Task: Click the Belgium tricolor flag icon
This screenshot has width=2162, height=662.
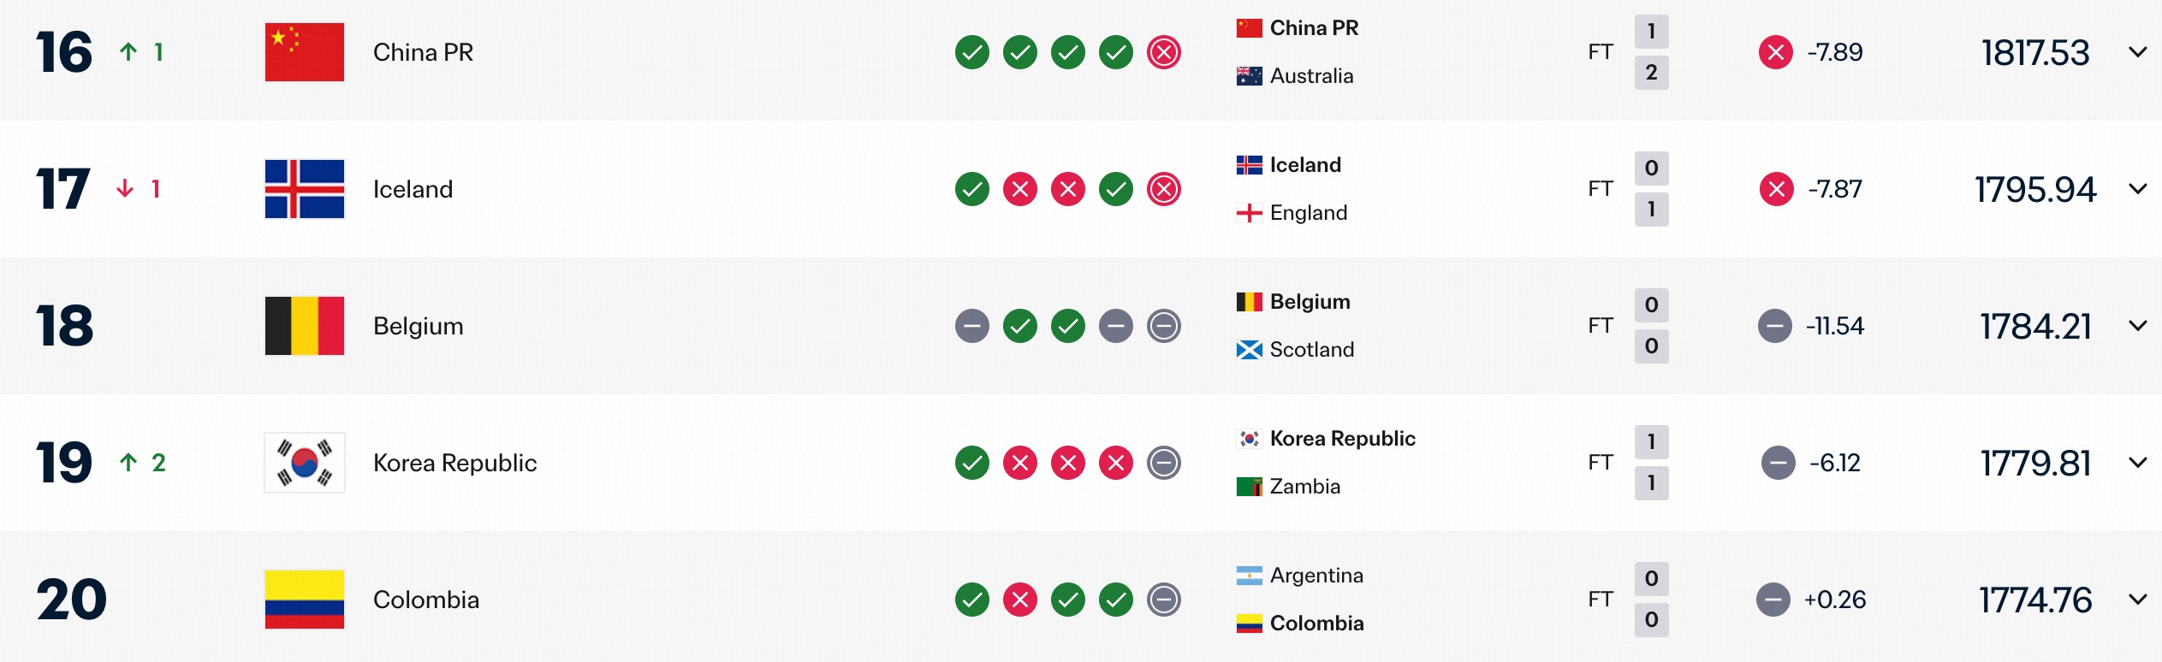Action: click(304, 326)
